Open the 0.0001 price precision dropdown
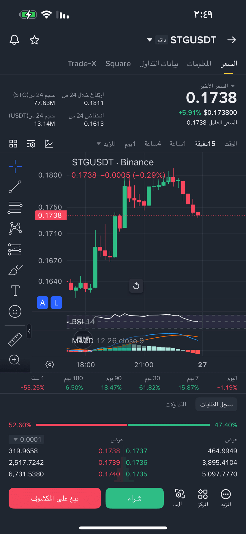The width and height of the screenshot is (246, 534). [x=26, y=439]
